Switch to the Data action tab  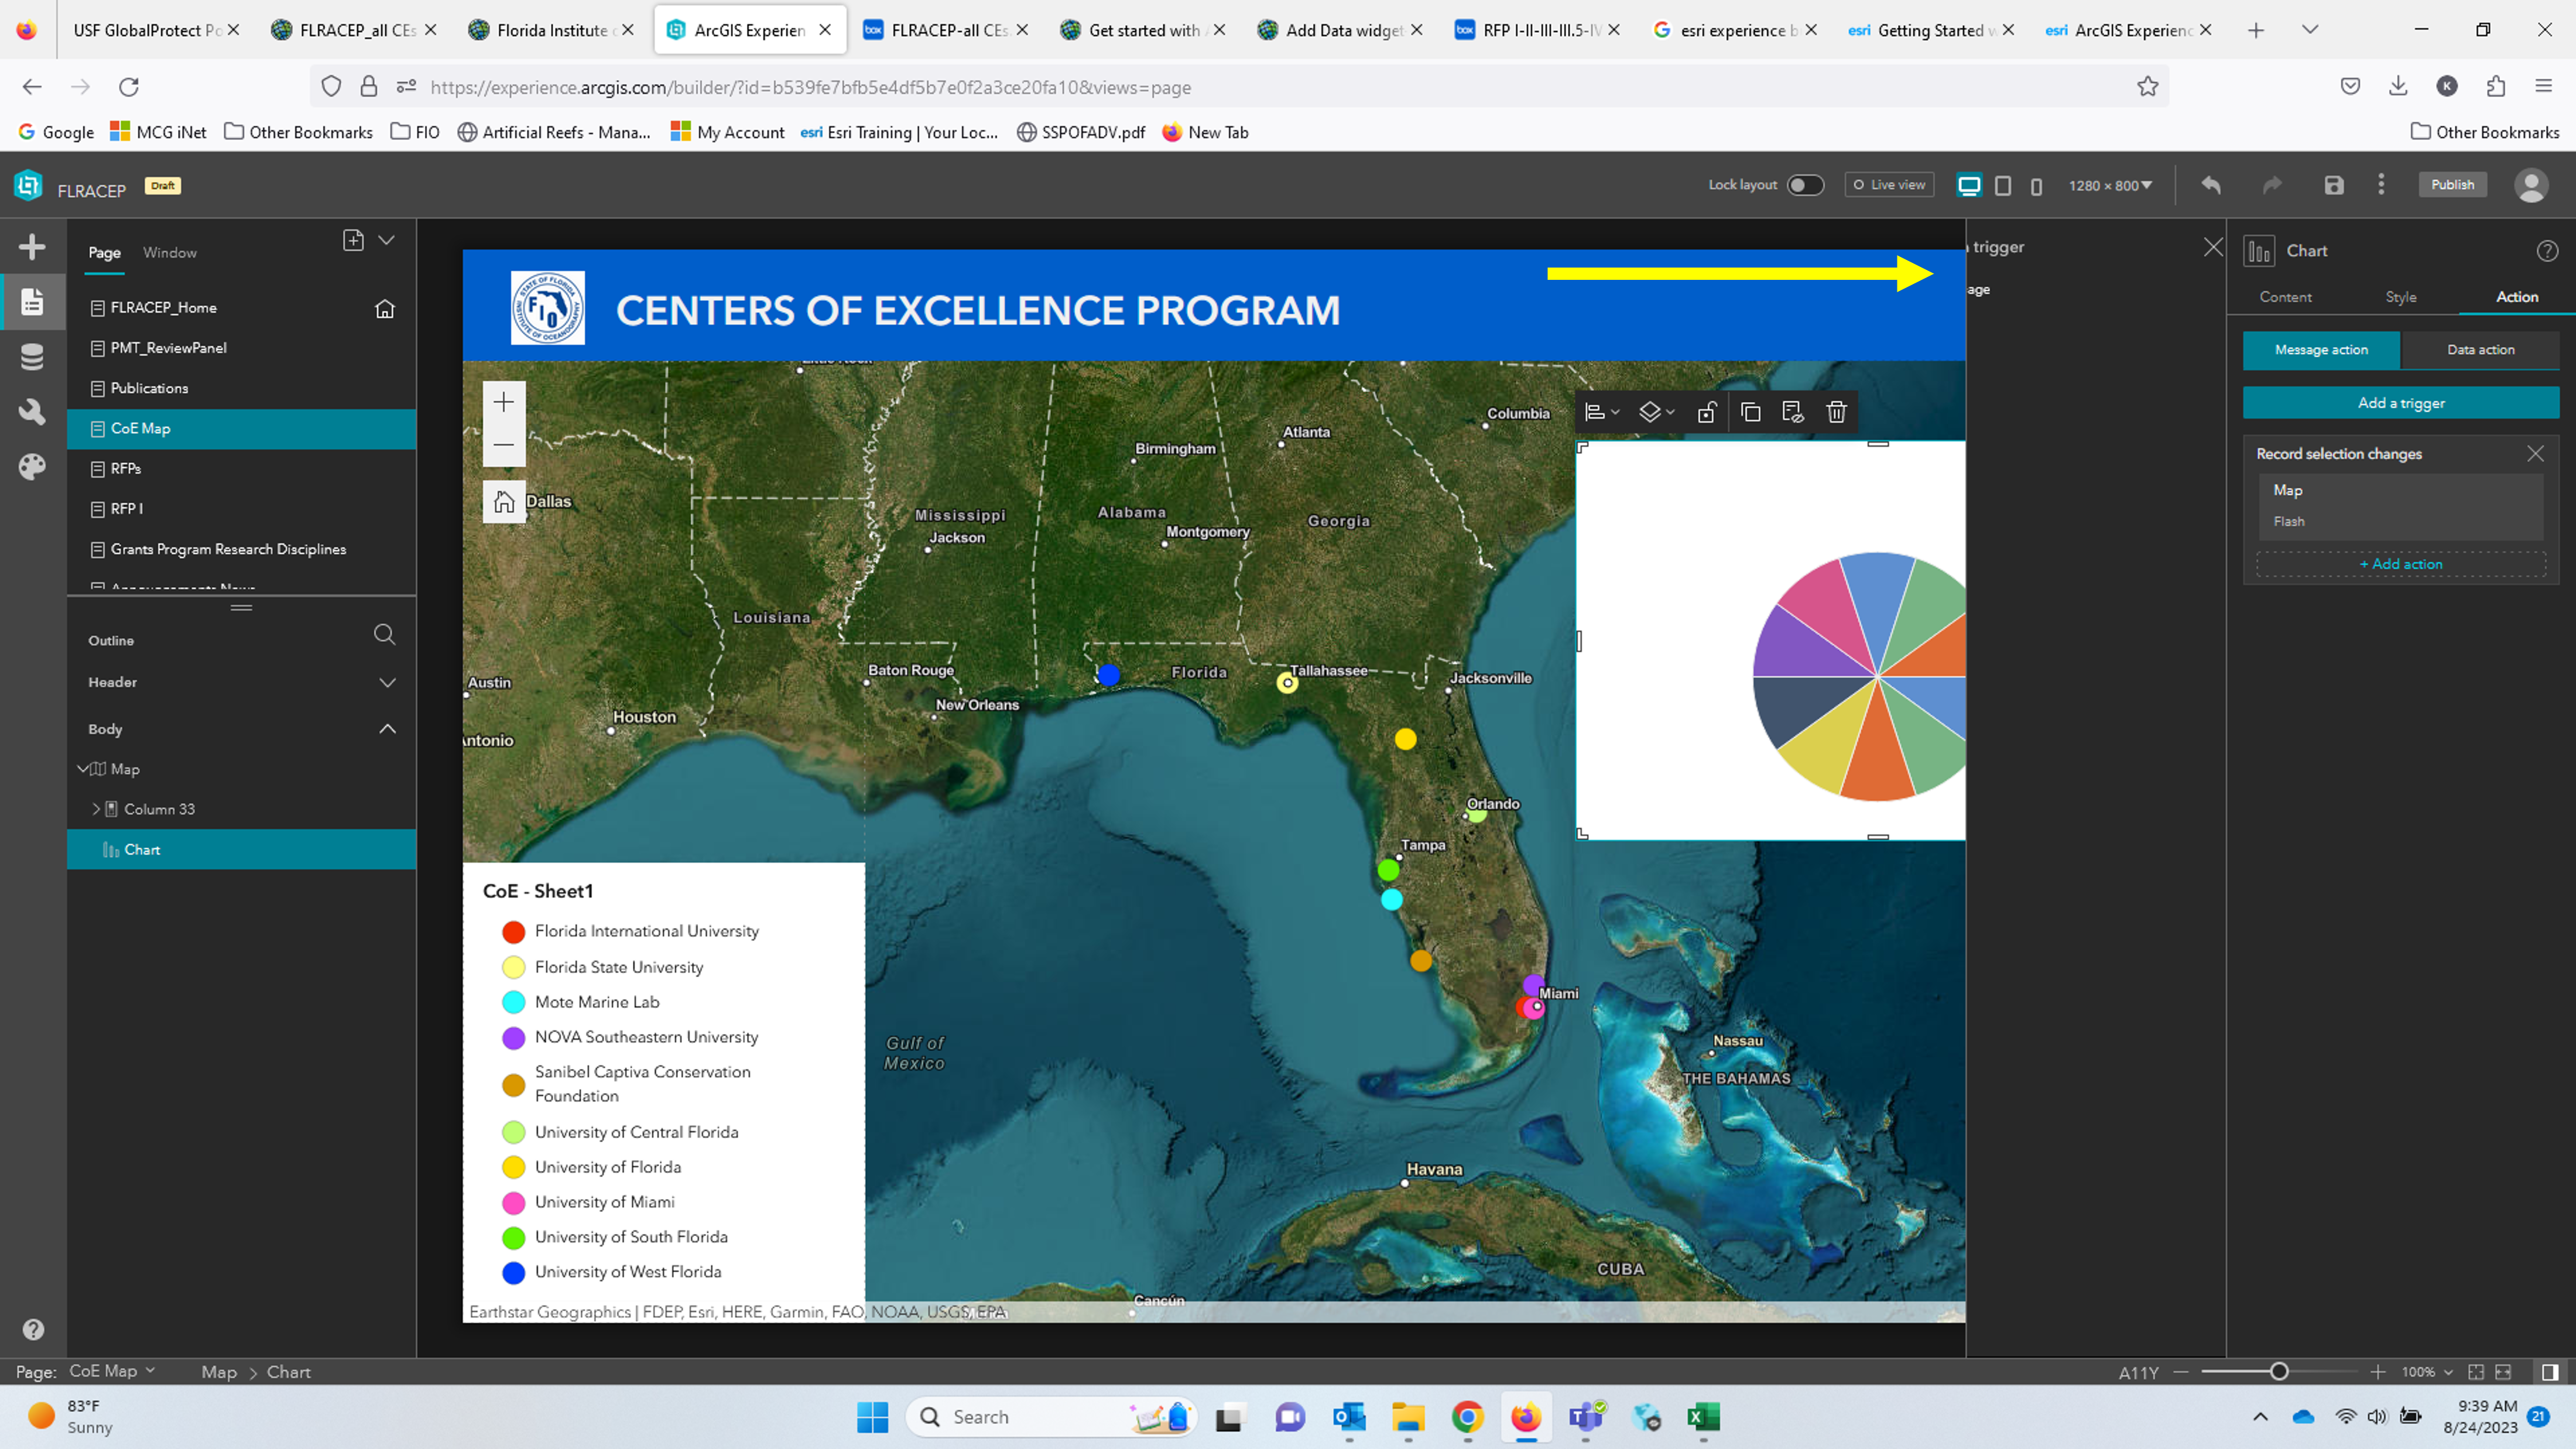click(x=2480, y=350)
